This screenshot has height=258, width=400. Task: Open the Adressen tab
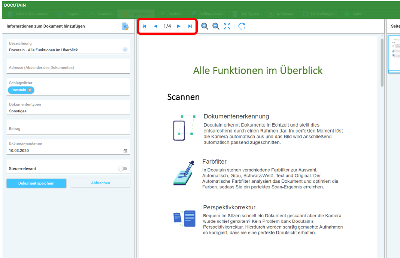pos(281,14)
